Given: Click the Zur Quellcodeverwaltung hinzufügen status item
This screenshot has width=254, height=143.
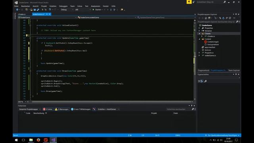Looking at the screenshot, I should (x=222, y=135).
